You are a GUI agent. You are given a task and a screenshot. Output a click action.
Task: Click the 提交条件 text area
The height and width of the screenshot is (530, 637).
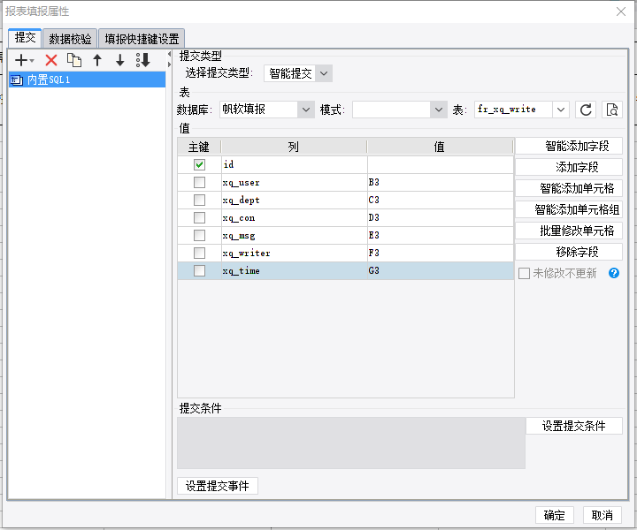pos(351,443)
